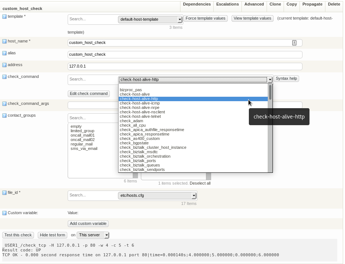
Task: Click the help icon next to address
Action: 4,65
